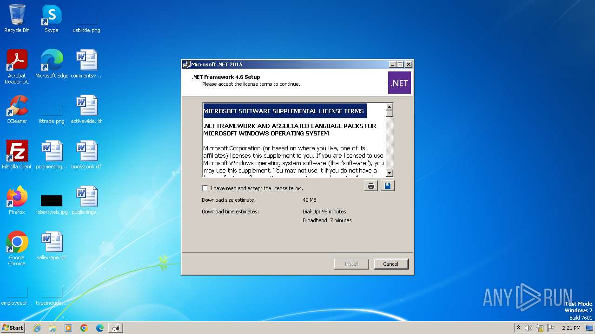The width and height of the screenshot is (595, 334).
Task: Select Acrobat Reader DC shortcut
Action: pos(17,67)
